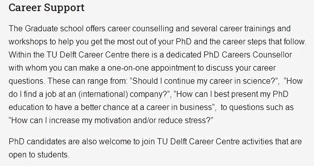Click the Career Support heading

click(x=46, y=8)
